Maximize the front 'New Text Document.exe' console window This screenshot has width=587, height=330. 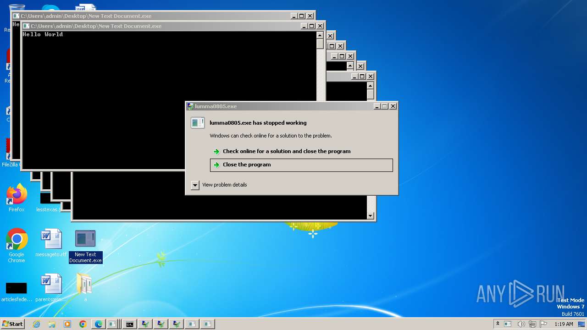[x=311, y=26]
